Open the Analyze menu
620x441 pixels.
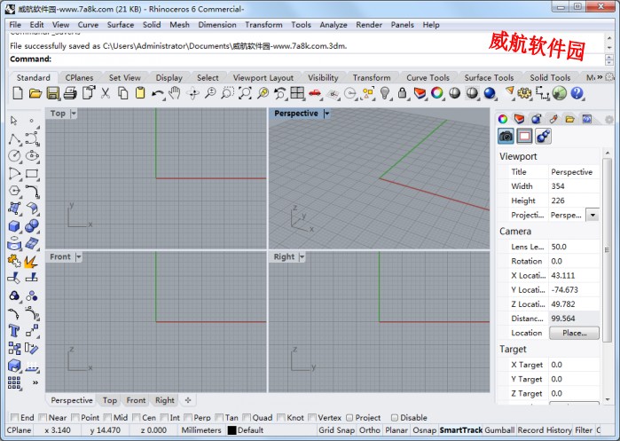coord(334,25)
